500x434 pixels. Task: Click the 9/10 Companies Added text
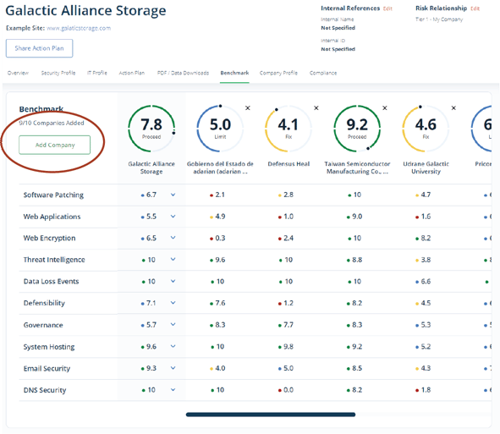coord(52,123)
